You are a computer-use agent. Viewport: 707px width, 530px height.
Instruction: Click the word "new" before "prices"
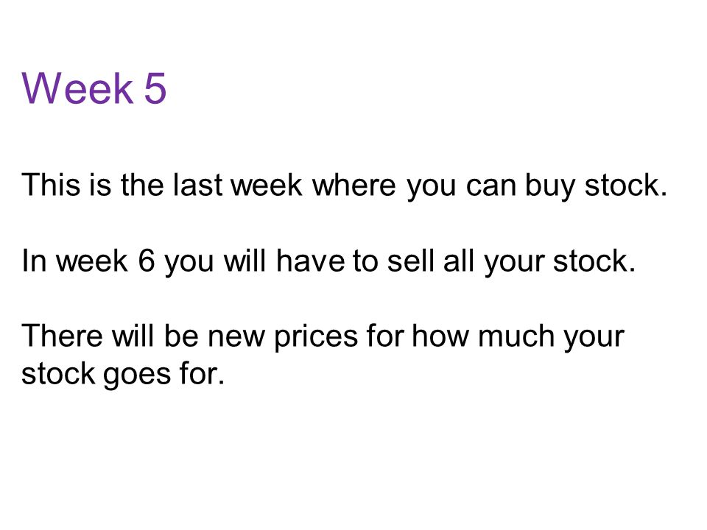point(236,339)
